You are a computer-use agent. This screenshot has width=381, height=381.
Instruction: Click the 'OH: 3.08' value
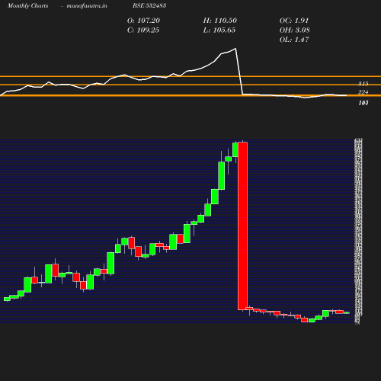click(294, 30)
